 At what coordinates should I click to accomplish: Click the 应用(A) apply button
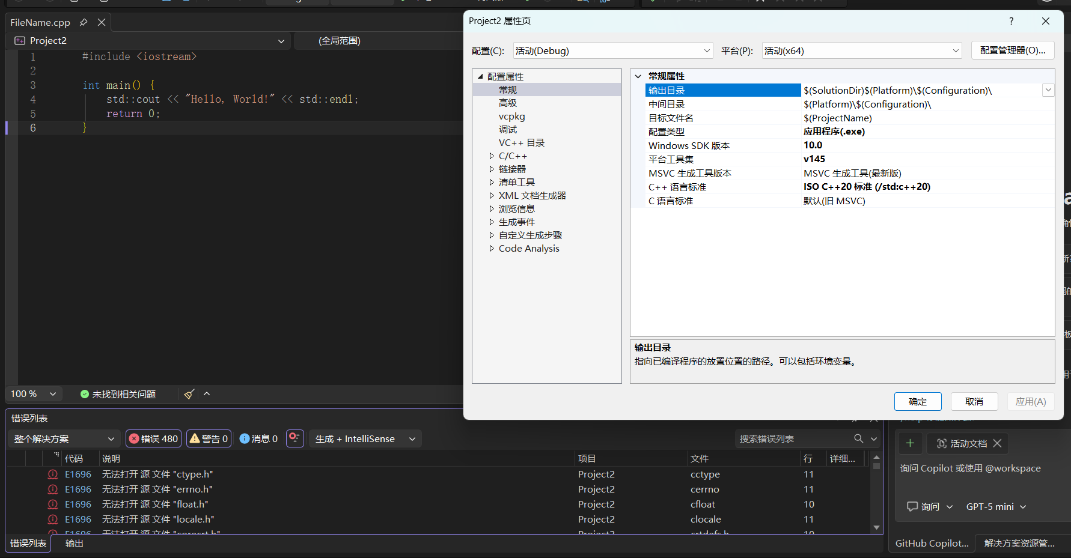[x=1031, y=401]
